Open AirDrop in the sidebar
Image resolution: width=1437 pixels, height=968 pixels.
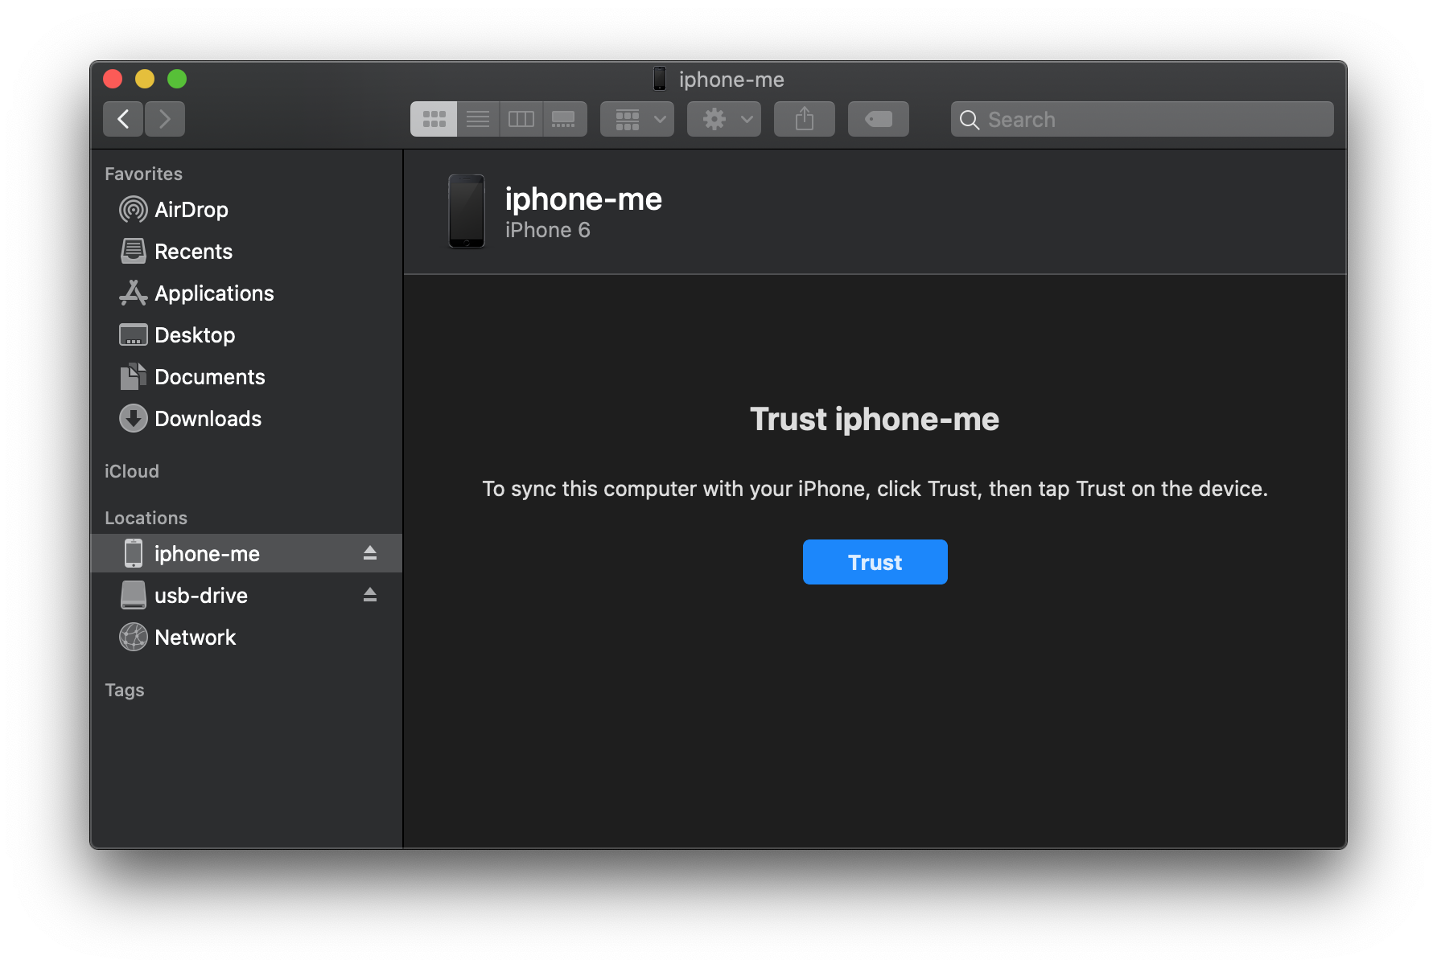click(246, 210)
